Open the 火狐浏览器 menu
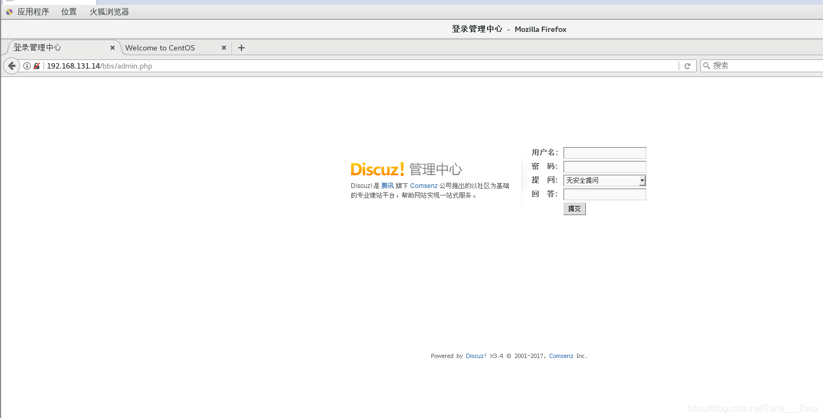823x418 pixels. pos(109,12)
